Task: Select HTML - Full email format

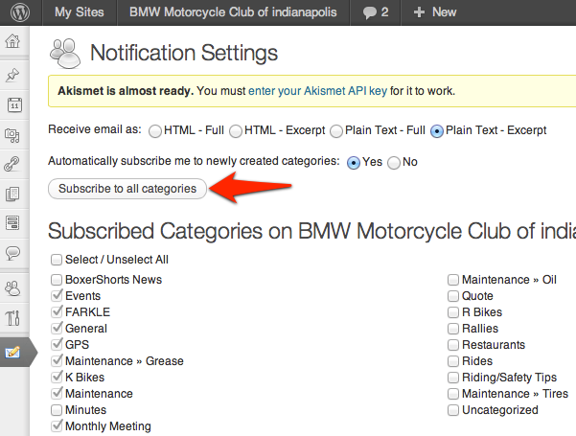Action: pos(155,131)
